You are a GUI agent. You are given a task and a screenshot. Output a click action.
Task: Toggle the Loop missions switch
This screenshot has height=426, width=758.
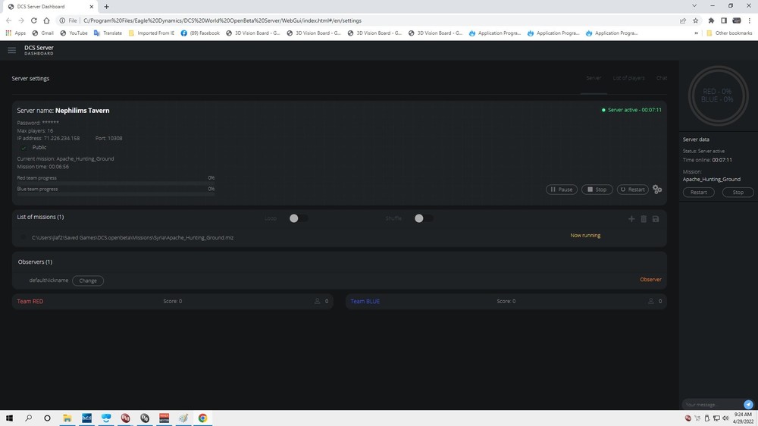(298, 218)
